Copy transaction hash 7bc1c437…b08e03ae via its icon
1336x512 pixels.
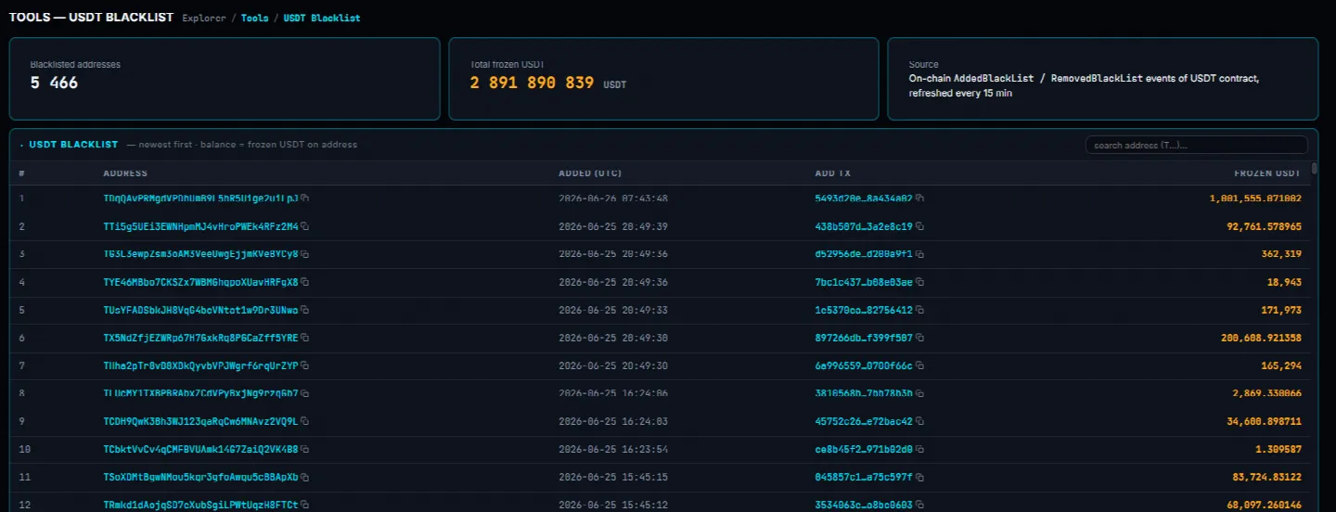(x=920, y=282)
